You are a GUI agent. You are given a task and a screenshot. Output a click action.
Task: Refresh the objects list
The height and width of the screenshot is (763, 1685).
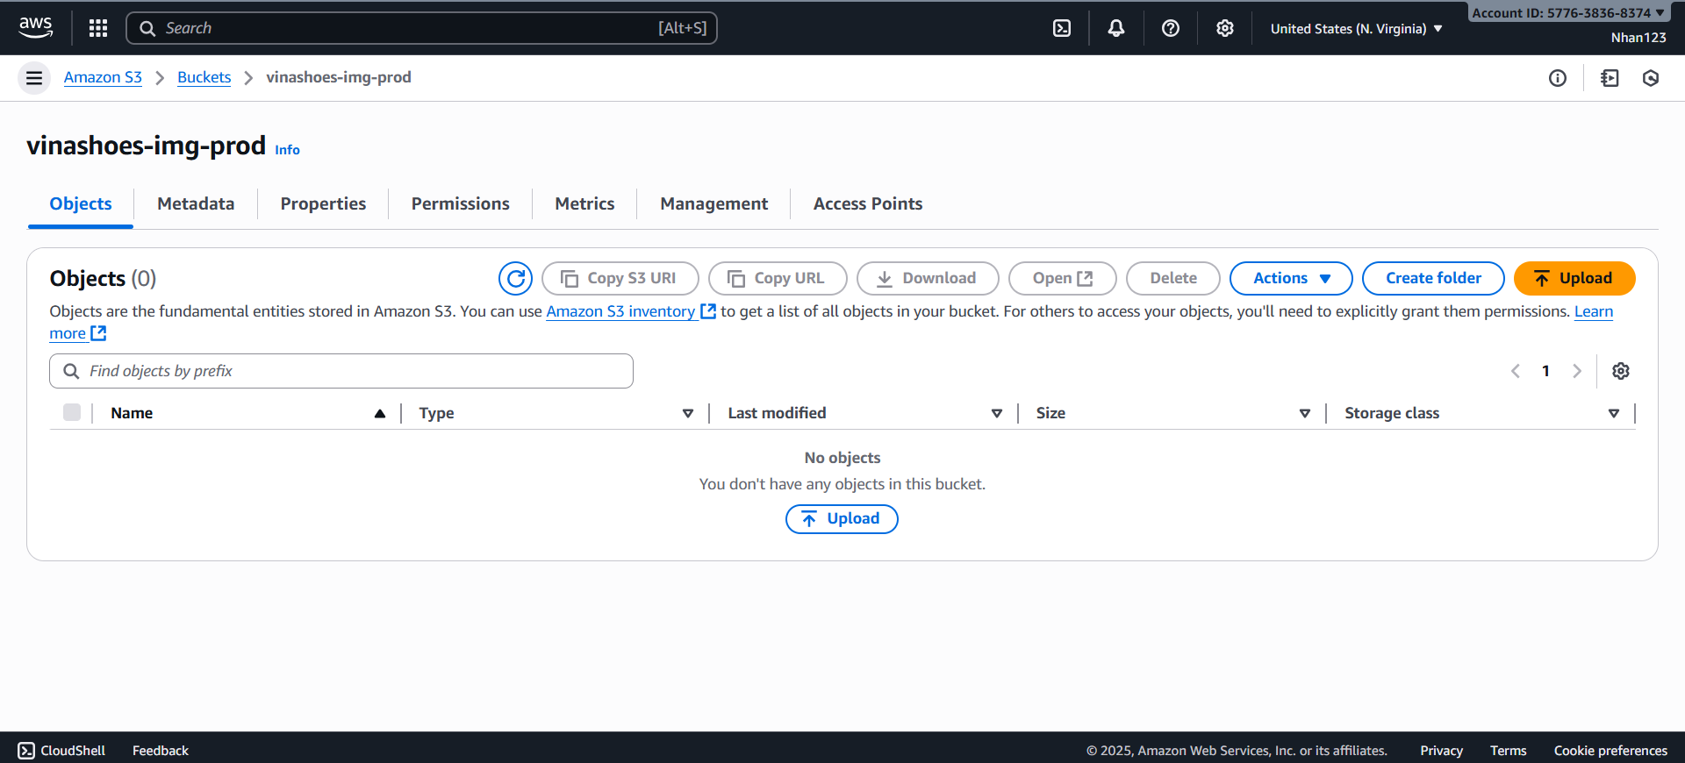point(515,279)
